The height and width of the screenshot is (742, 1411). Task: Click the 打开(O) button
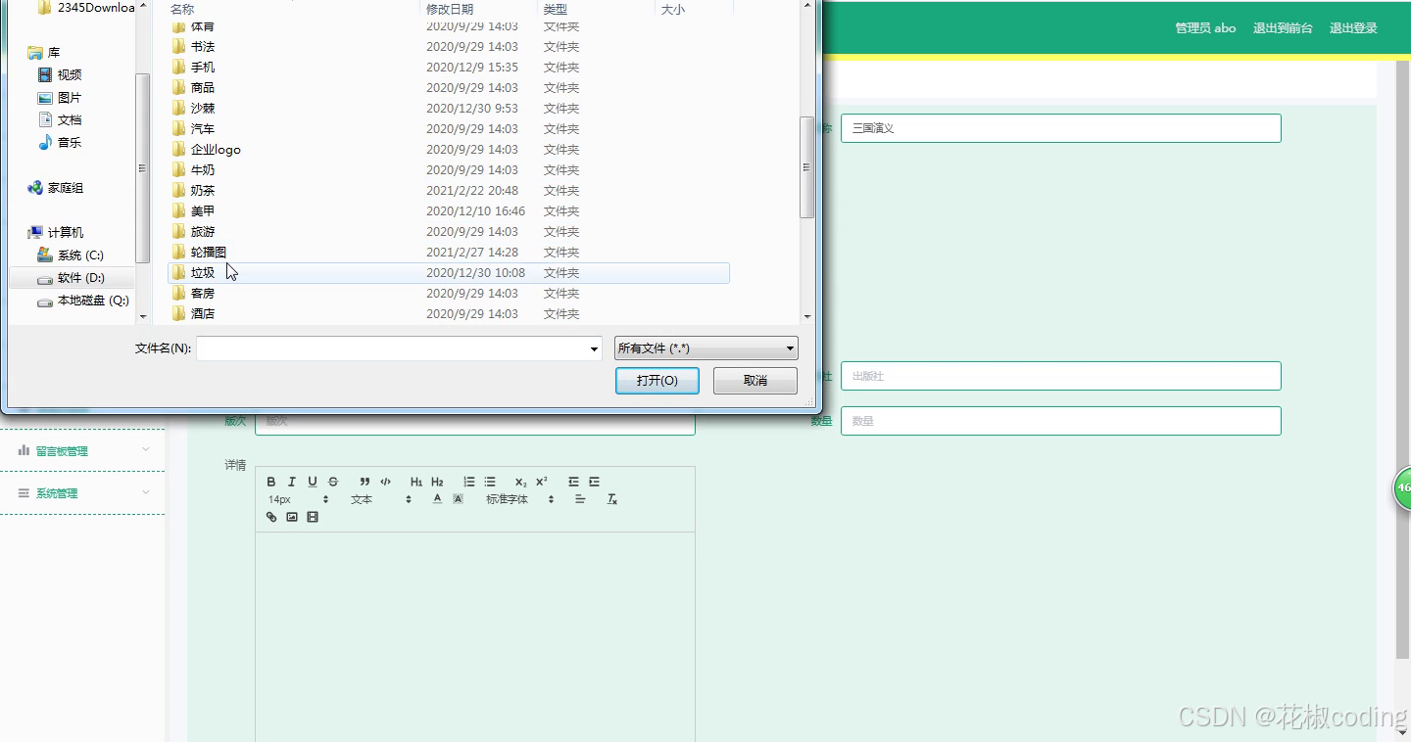tap(657, 381)
